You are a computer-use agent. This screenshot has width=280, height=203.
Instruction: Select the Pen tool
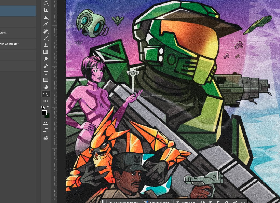pyautogui.click(x=46, y=66)
